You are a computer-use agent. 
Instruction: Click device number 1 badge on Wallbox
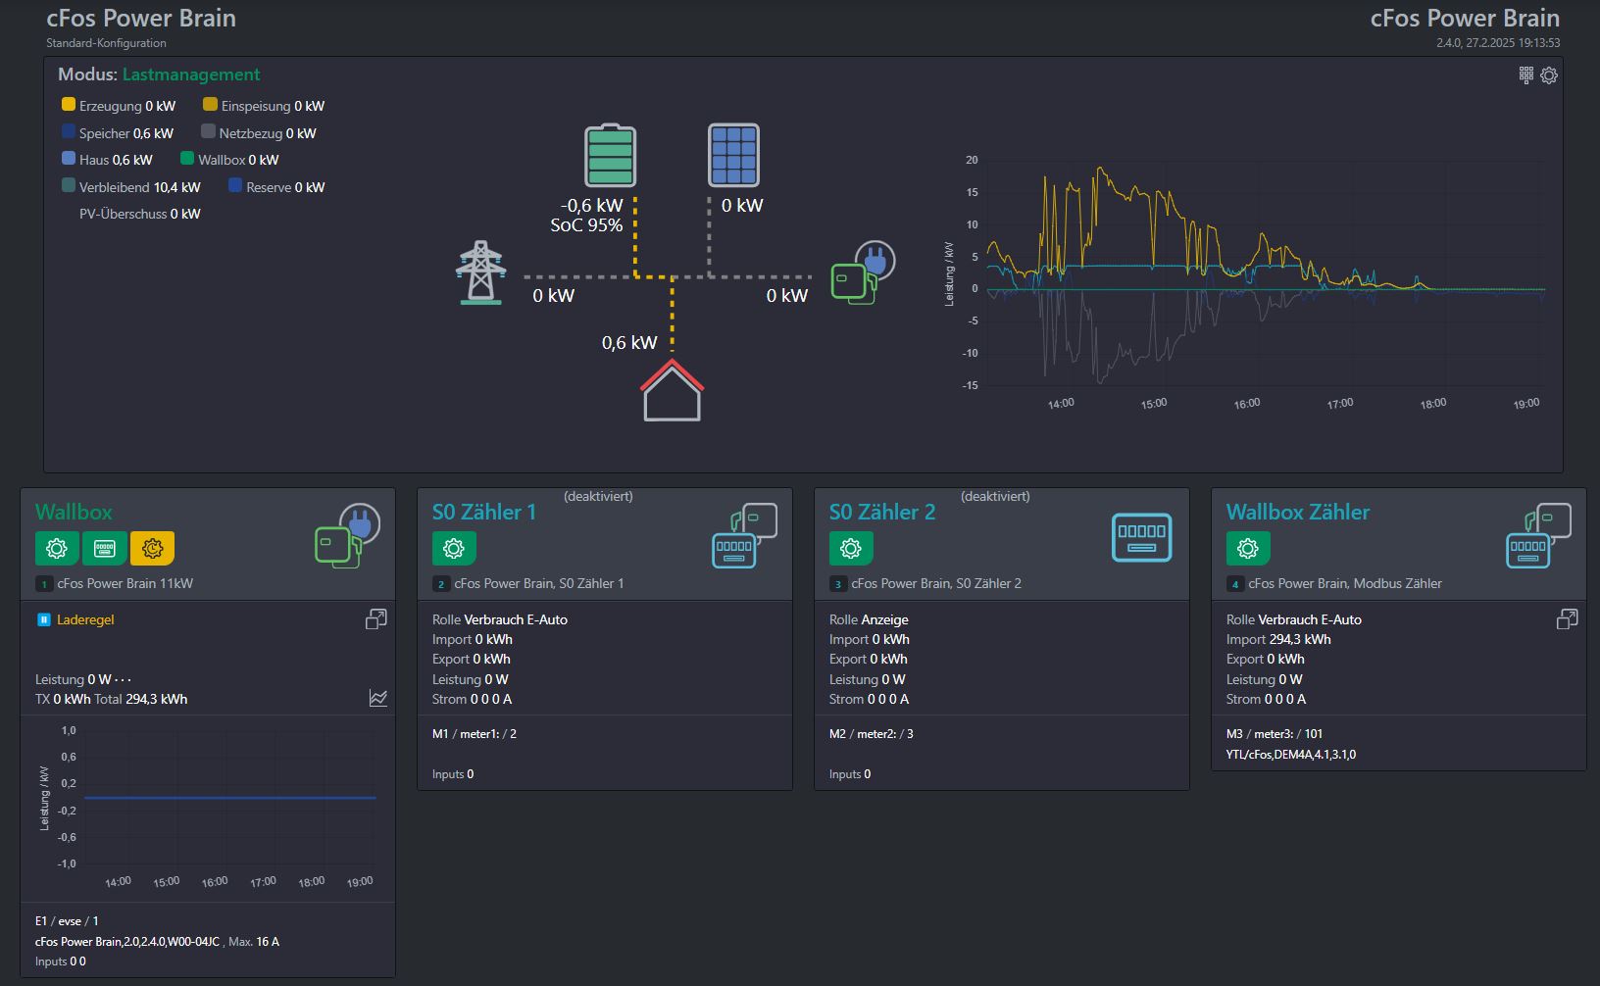click(x=44, y=584)
